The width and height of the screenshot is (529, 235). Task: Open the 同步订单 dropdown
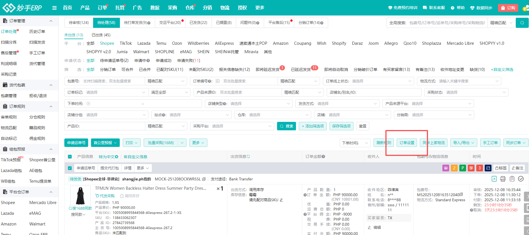tap(516, 143)
